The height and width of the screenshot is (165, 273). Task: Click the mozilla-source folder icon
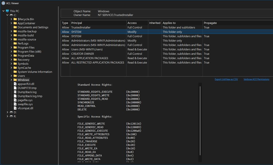pyautogui.click(x=15, y=39)
